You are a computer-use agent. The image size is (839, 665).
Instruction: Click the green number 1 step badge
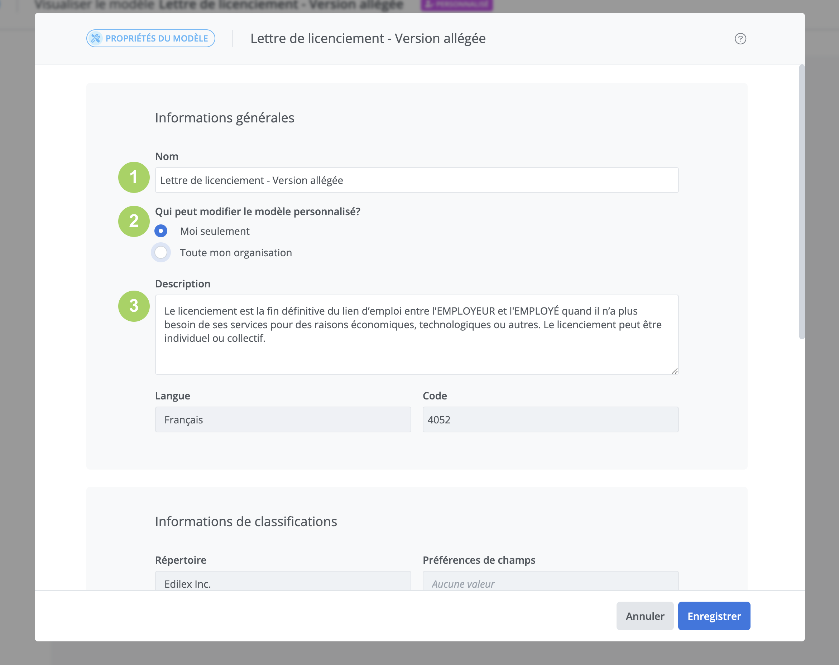click(x=134, y=177)
